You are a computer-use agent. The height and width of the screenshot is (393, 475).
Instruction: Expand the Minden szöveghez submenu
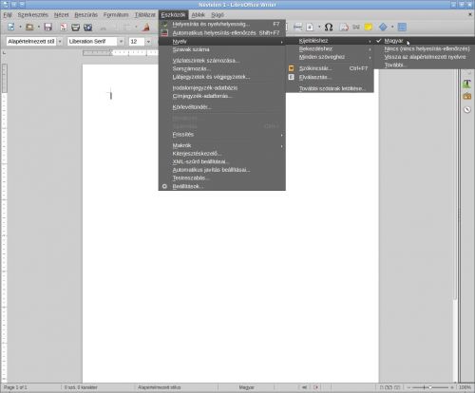[x=330, y=57]
